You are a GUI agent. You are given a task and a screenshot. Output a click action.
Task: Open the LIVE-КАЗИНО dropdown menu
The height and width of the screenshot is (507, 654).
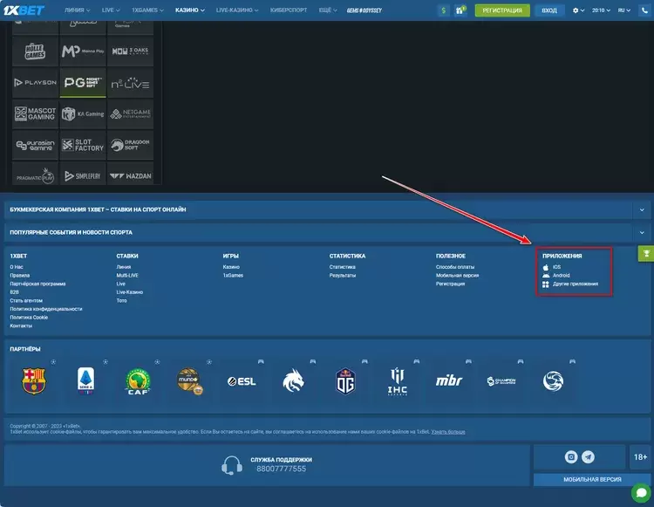click(237, 10)
